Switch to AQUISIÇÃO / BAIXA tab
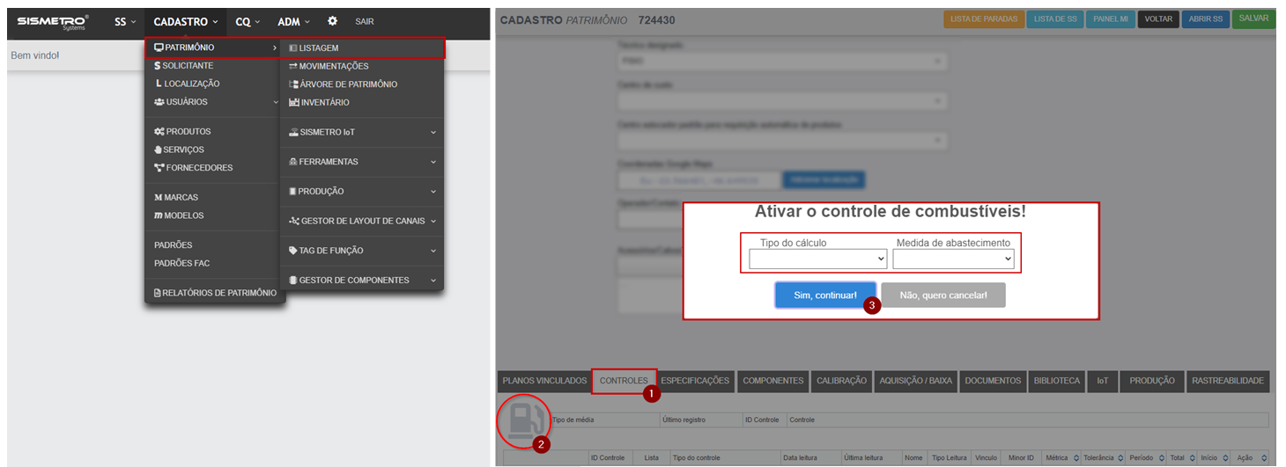The height and width of the screenshot is (467, 1286). 916,381
